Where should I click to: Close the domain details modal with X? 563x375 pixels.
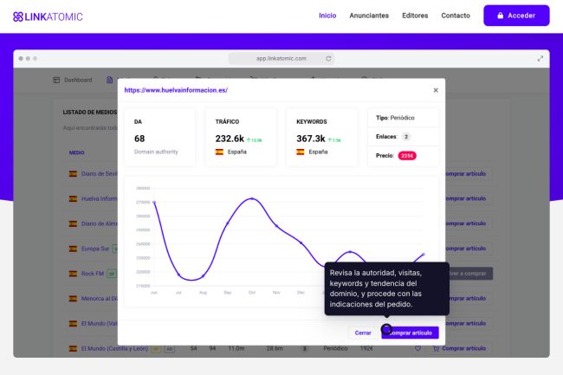(436, 89)
